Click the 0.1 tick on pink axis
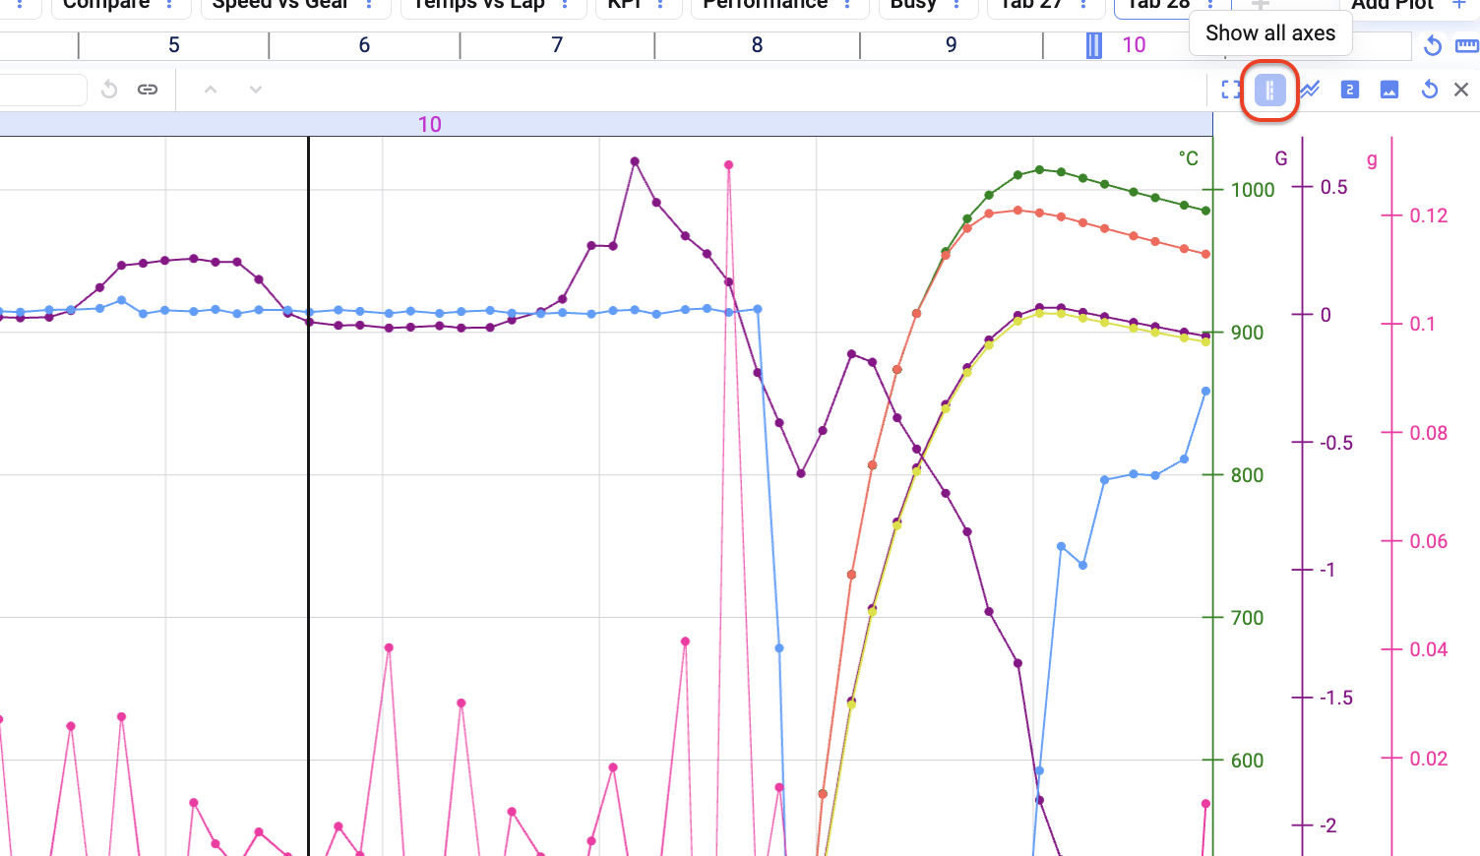This screenshot has width=1480, height=856. 1423,324
